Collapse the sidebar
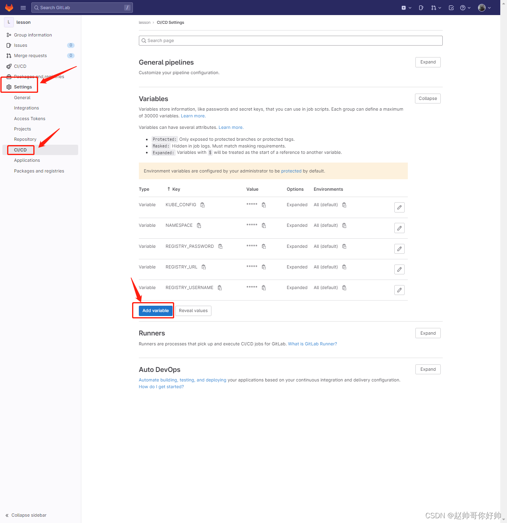 [26, 515]
